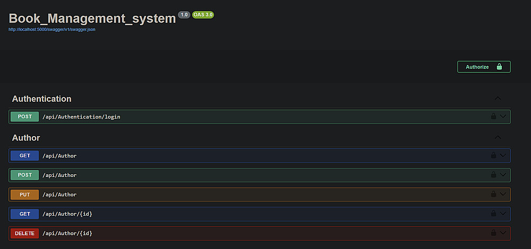Click lock icon on POST /api/Author row

493,175
